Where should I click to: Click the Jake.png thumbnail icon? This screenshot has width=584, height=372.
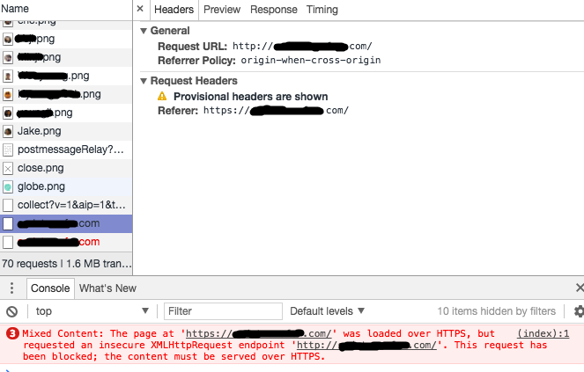8,131
